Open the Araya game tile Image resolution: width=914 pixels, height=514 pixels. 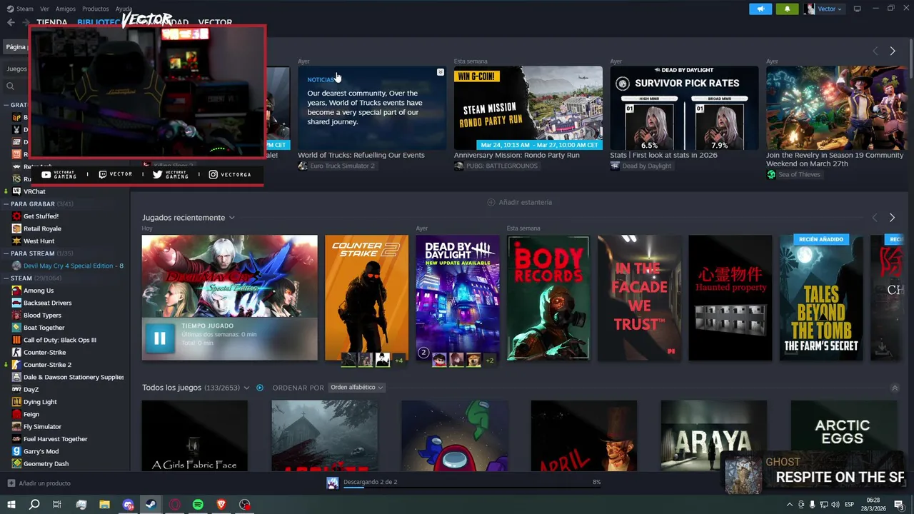pos(714,435)
